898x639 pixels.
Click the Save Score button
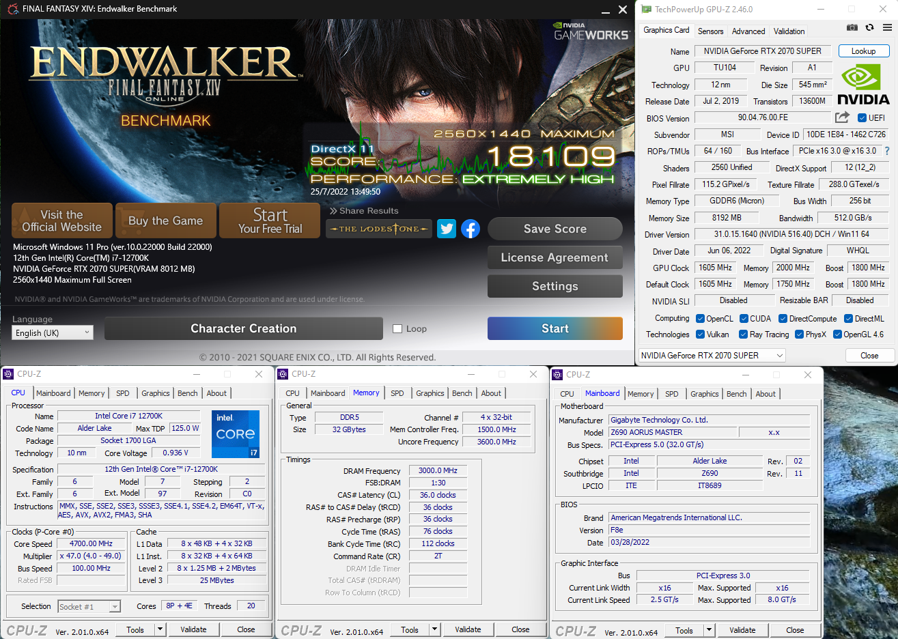click(x=555, y=229)
